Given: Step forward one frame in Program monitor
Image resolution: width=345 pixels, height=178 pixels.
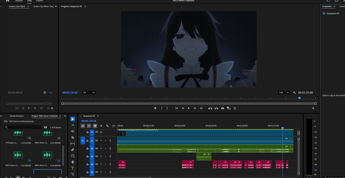Looking at the screenshot, I should click(195, 108).
